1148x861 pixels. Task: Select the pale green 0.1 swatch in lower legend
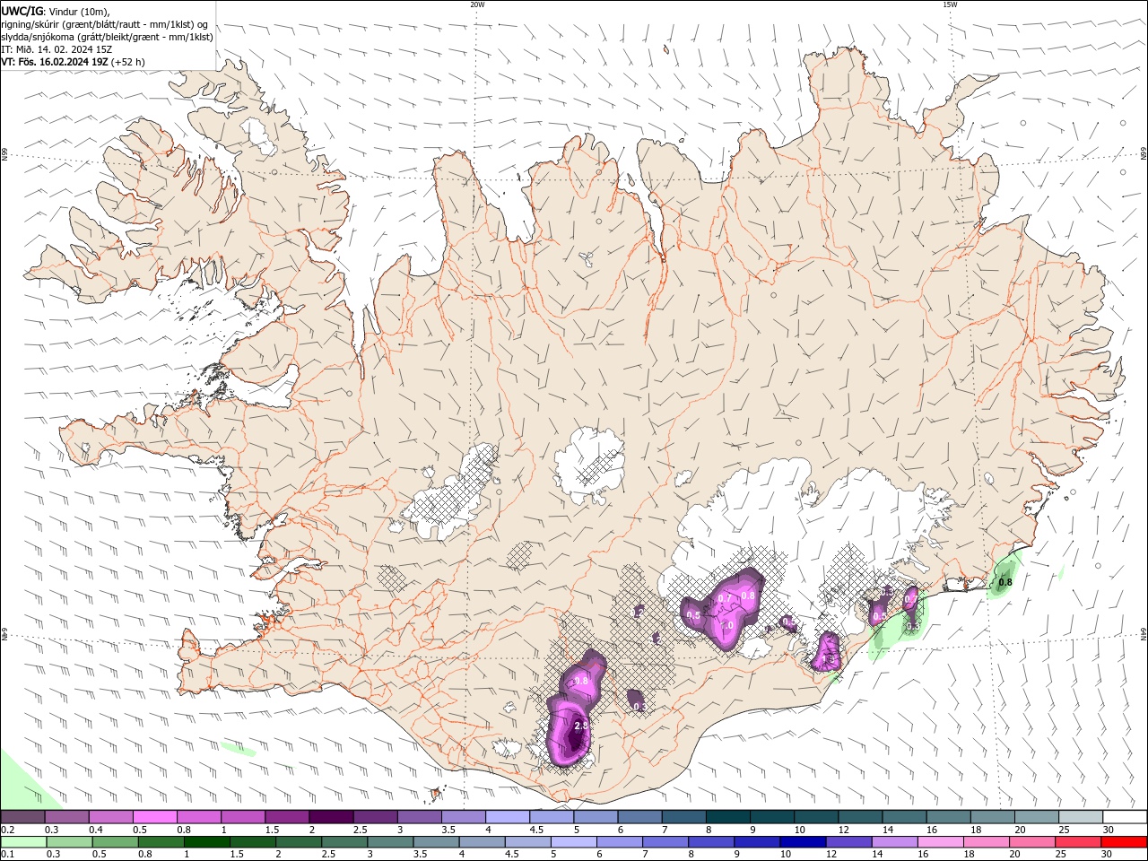coord(23,842)
